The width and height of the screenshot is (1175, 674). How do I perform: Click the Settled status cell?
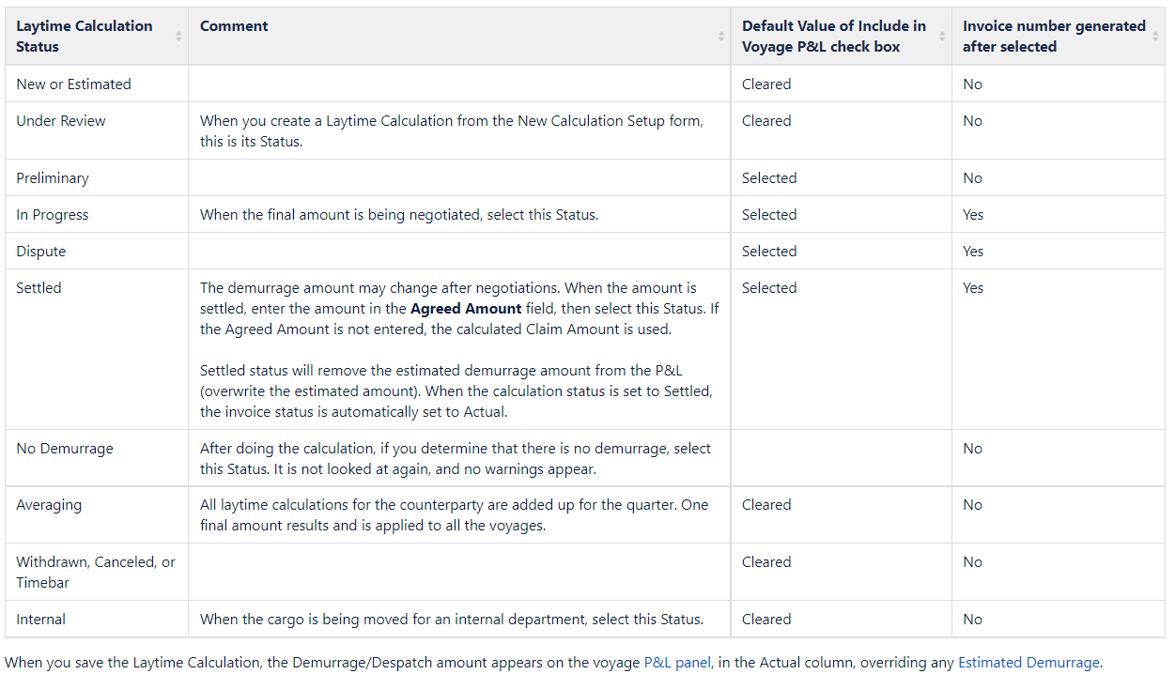click(x=39, y=287)
